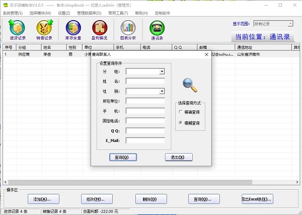Open the 显示范围 所有记录 dropdown
Viewport: 302px width, 215px height.
click(273, 24)
